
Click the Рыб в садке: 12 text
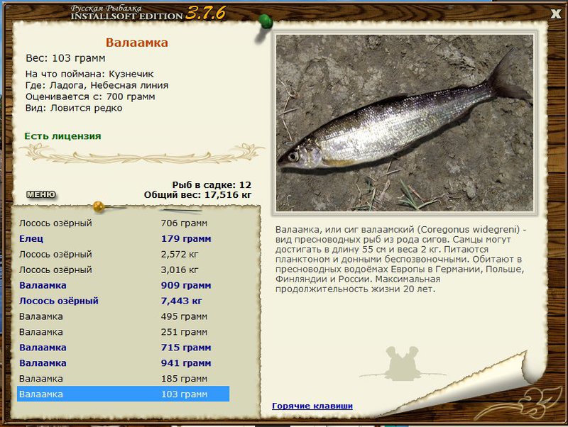coord(212,185)
